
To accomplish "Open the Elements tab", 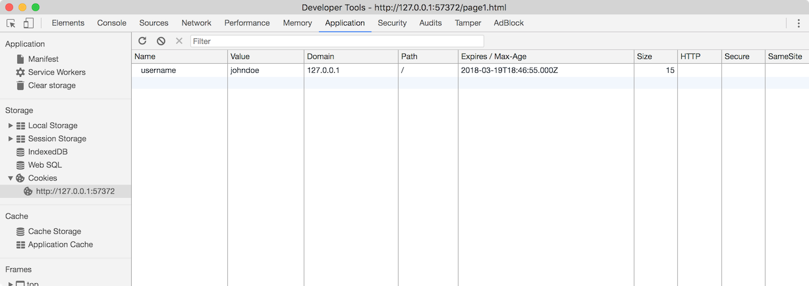I will pos(68,23).
